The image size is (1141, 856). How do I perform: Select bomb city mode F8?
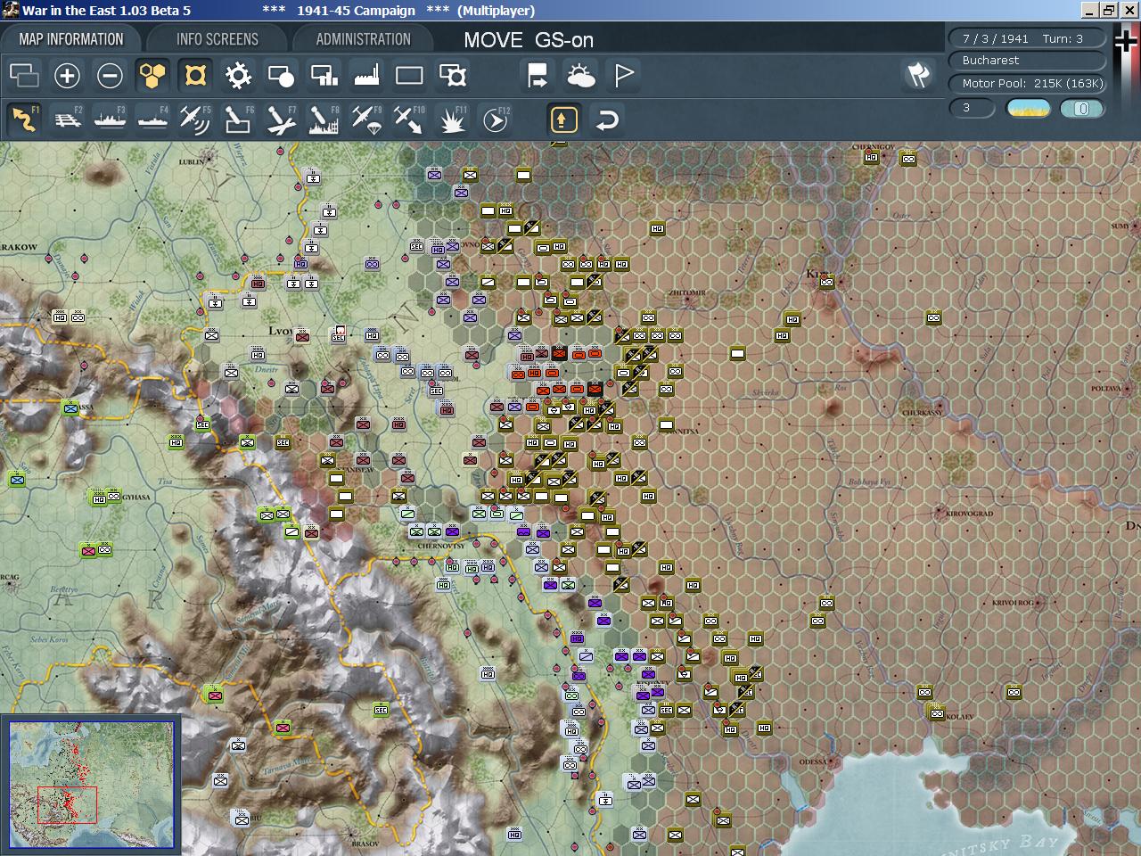pos(324,119)
